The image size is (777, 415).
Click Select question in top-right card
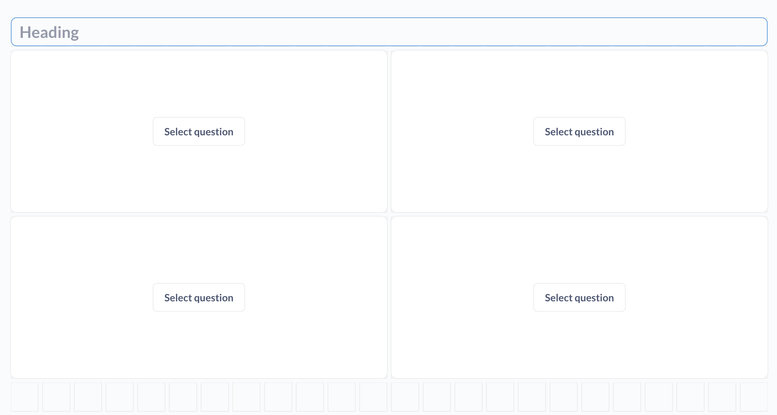pyautogui.click(x=579, y=132)
